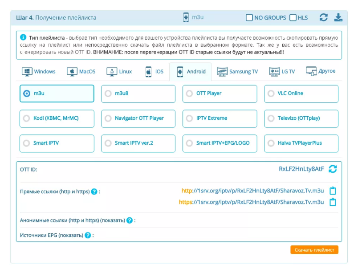Click help icon next to direct links
The height and width of the screenshot is (273, 358).
94,192
